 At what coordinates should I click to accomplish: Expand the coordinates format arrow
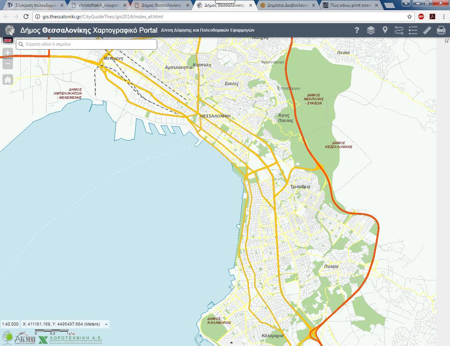pyautogui.click(x=106, y=324)
